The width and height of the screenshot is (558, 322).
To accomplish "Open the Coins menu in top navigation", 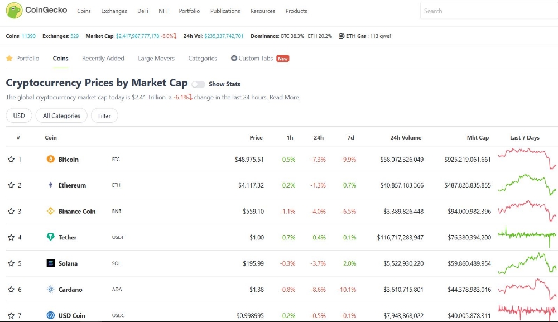I will pos(84,11).
